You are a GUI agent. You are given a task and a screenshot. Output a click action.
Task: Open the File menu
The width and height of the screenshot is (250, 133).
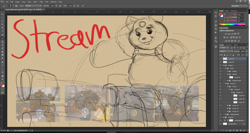click(x=7, y=2)
